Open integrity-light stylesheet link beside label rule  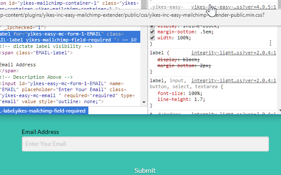(233, 53)
